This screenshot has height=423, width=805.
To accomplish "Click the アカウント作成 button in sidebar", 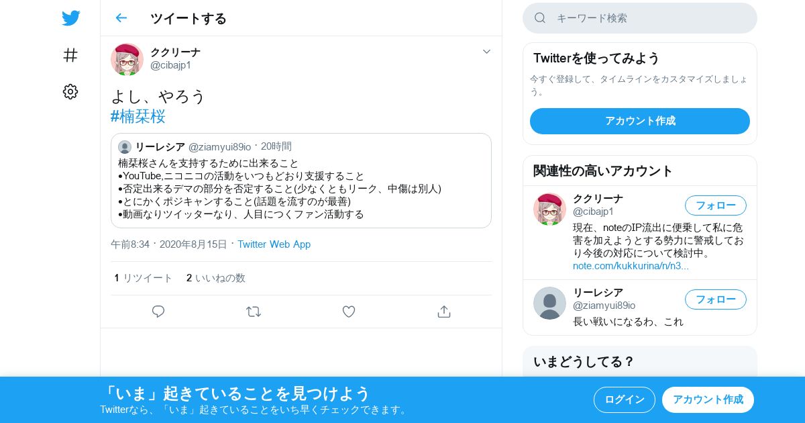I will [640, 121].
